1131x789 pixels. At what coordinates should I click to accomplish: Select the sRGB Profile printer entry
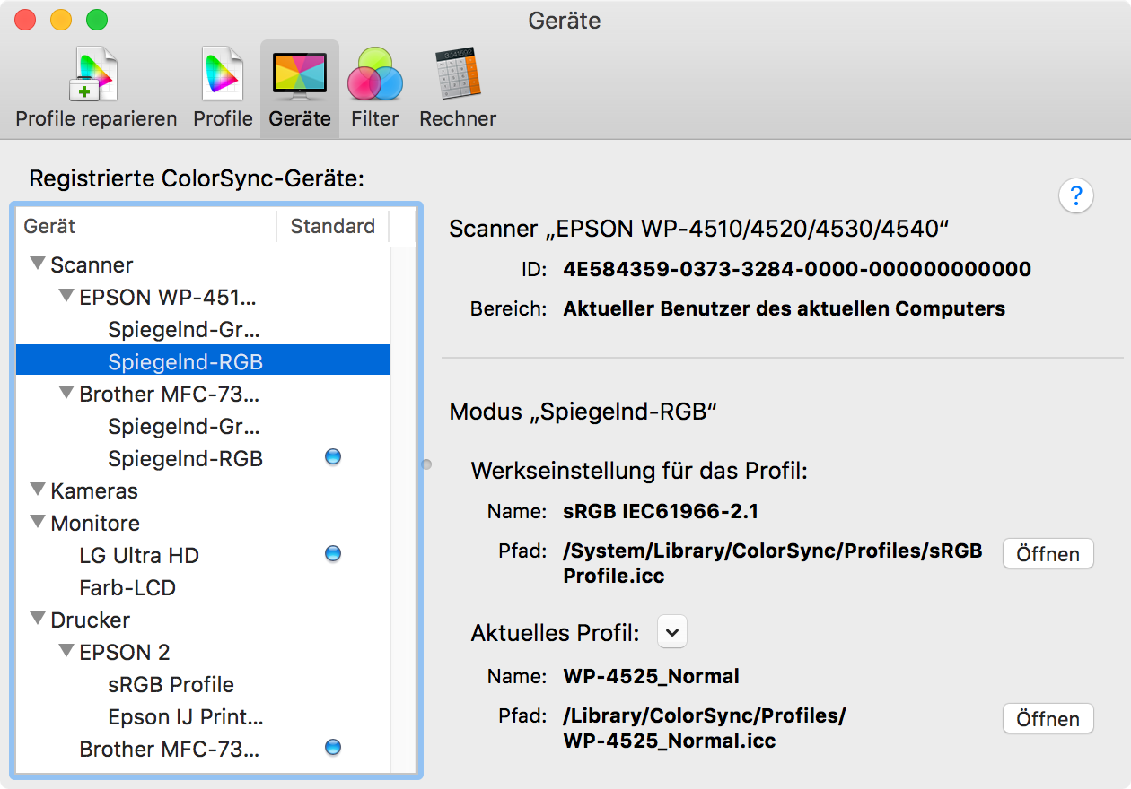(x=203, y=684)
